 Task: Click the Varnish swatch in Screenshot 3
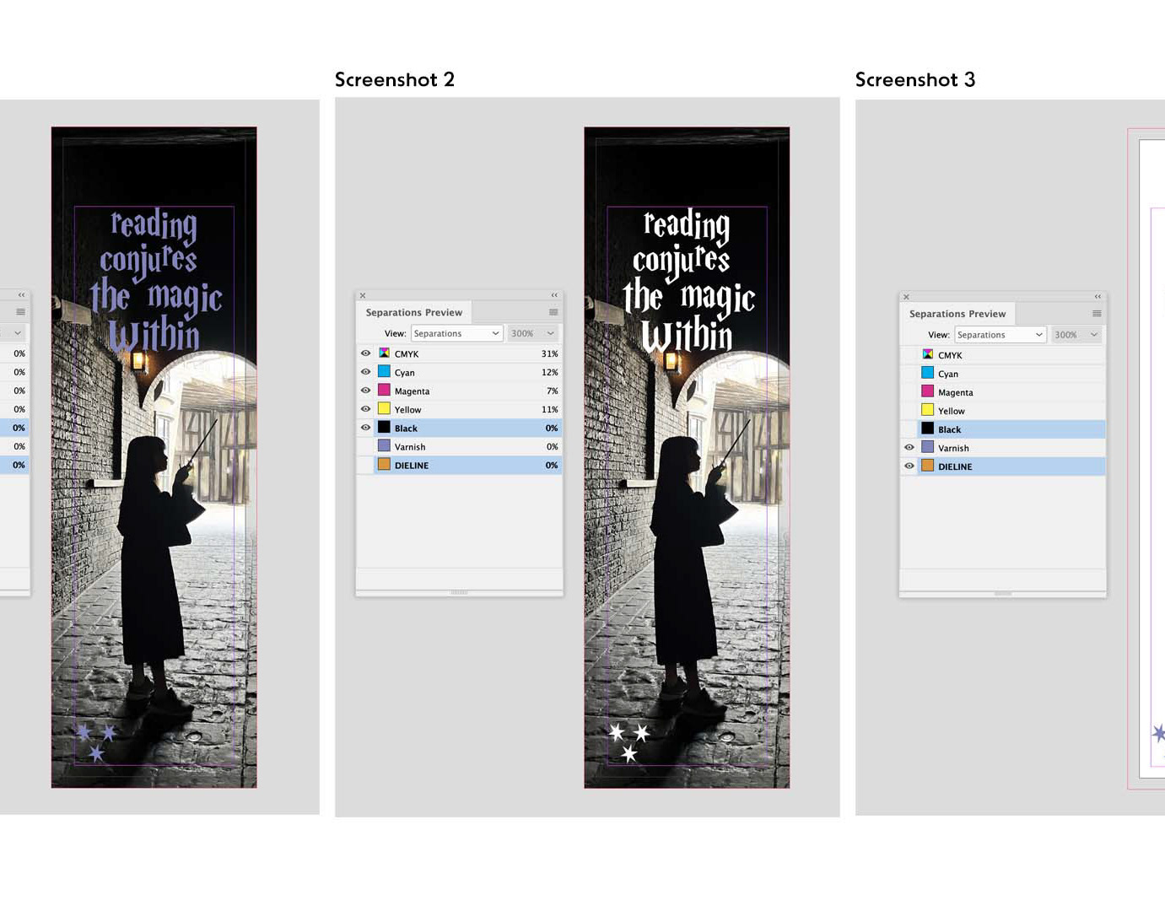[x=927, y=448]
